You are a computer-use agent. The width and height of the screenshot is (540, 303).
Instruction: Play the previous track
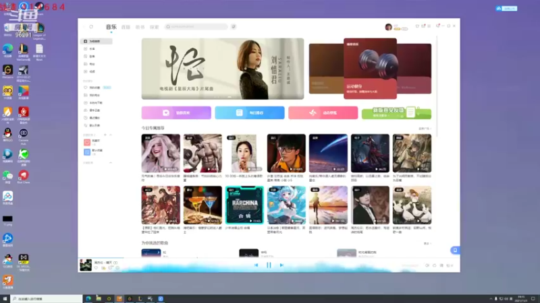256,265
